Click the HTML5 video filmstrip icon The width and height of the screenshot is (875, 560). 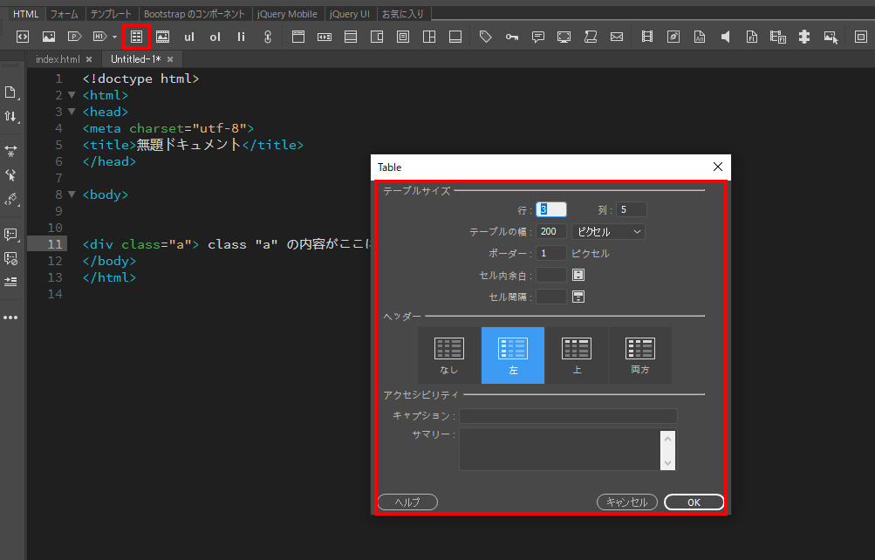click(x=646, y=37)
